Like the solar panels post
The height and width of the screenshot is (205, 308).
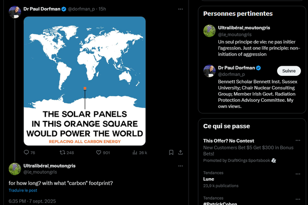(x=99, y=153)
